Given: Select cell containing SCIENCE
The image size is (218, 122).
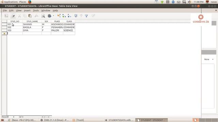Looking at the screenshot, I should click(69, 30).
